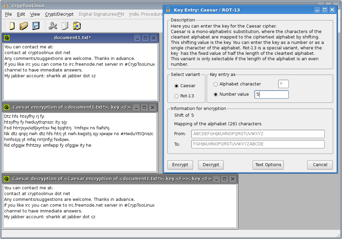
Task: Click 'Mapping of the alphabet (26) characters' label
Action: click(x=218, y=124)
